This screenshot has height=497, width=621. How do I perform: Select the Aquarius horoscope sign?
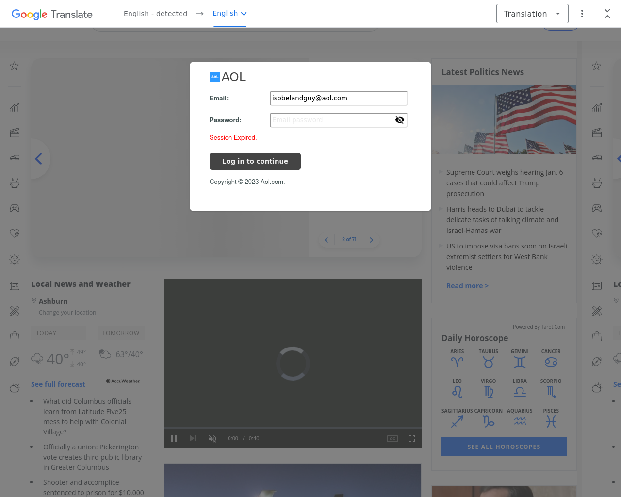[520, 418]
